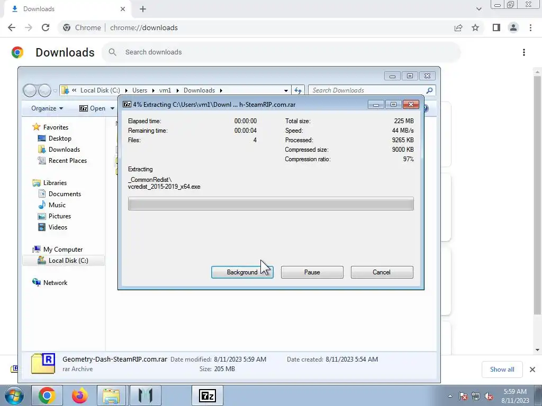Click Open with 7-Zip toolbar button
542x406 pixels.
(93, 108)
